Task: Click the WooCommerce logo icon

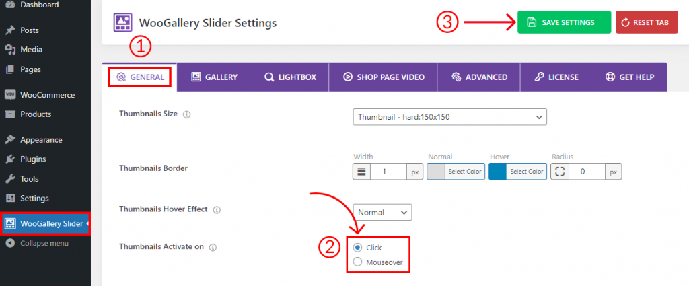Action: click(10, 95)
